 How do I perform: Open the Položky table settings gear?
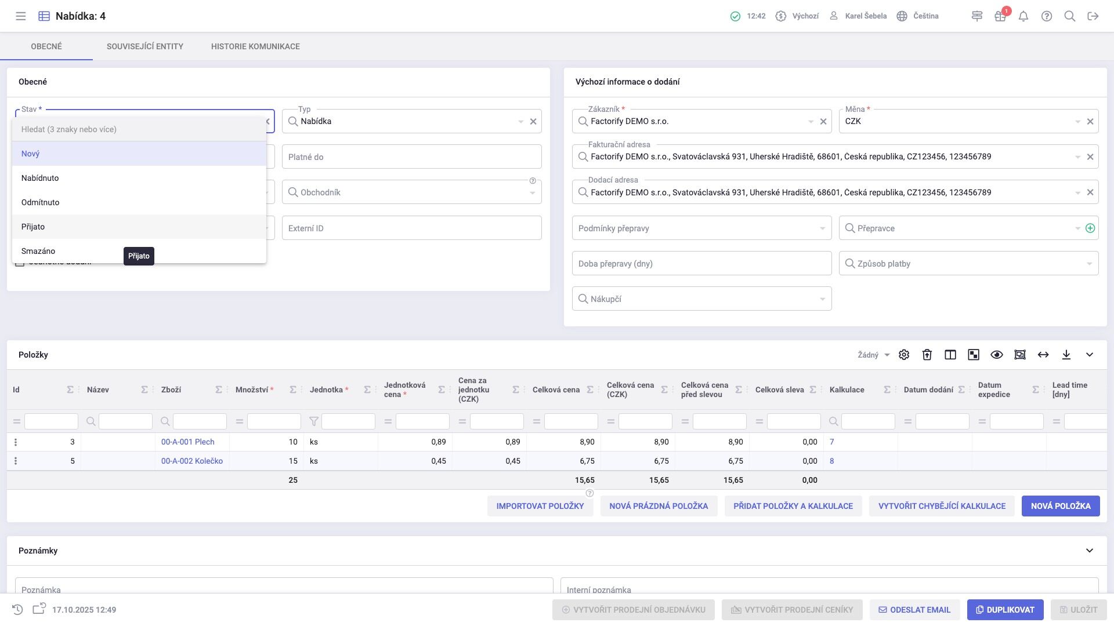904,355
